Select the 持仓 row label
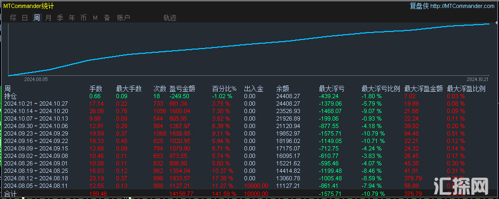The width and height of the screenshot is (499, 199). [11, 96]
